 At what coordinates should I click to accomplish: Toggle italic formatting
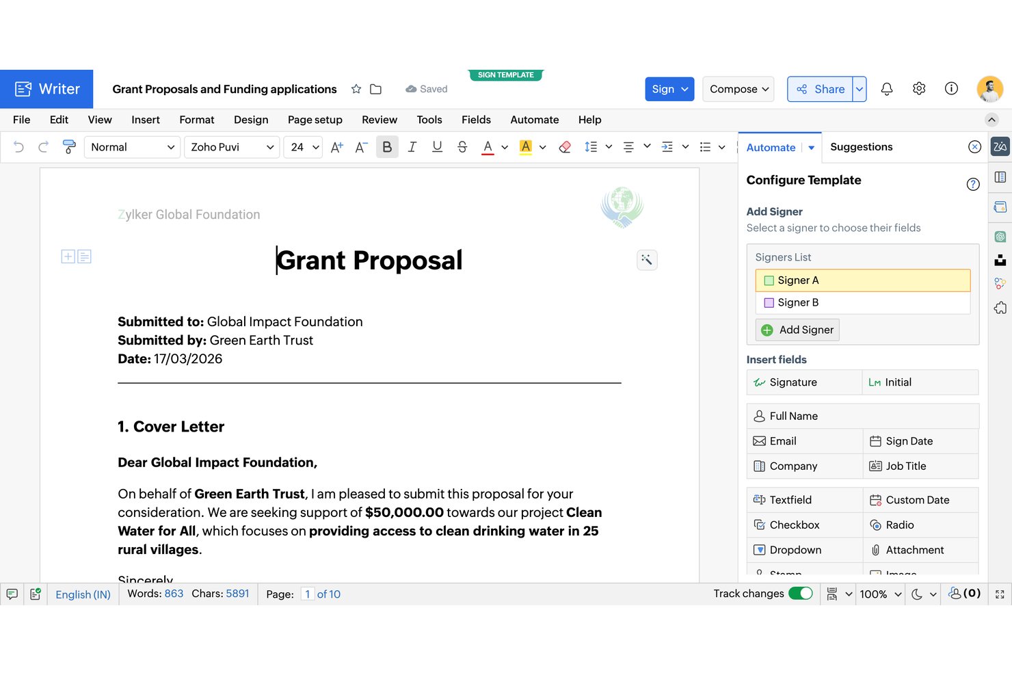tap(412, 147)
